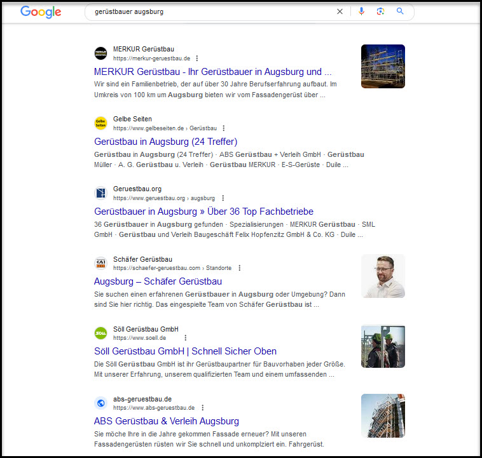Click ABS Gerüstbau scaffold tower thumbnail

[x=383, y=415]
